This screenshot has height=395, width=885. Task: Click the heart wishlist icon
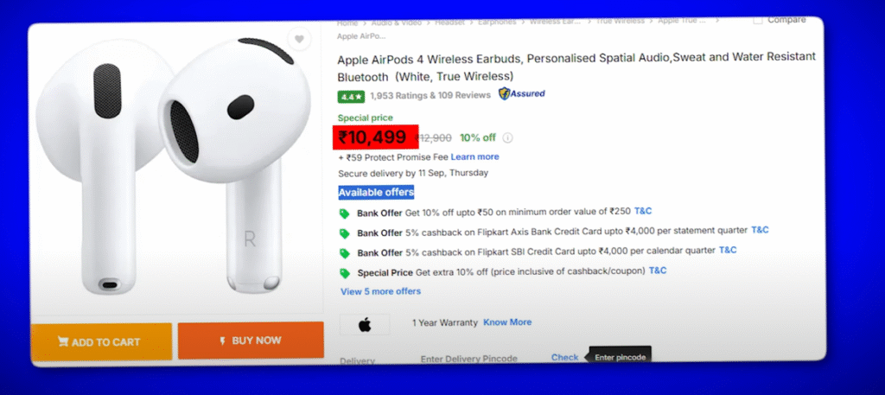tap(298, 39)
